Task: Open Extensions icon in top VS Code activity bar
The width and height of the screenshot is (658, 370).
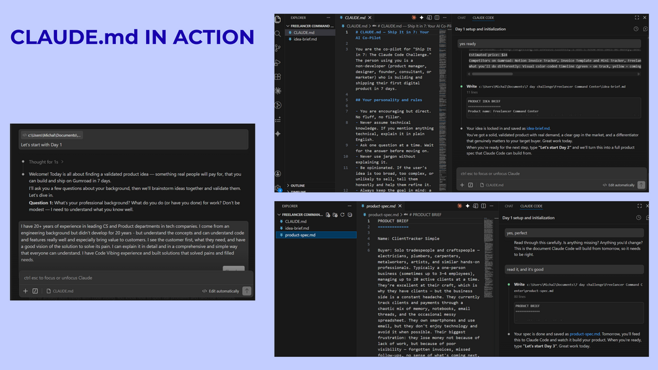Action: (x=278, y=77)
